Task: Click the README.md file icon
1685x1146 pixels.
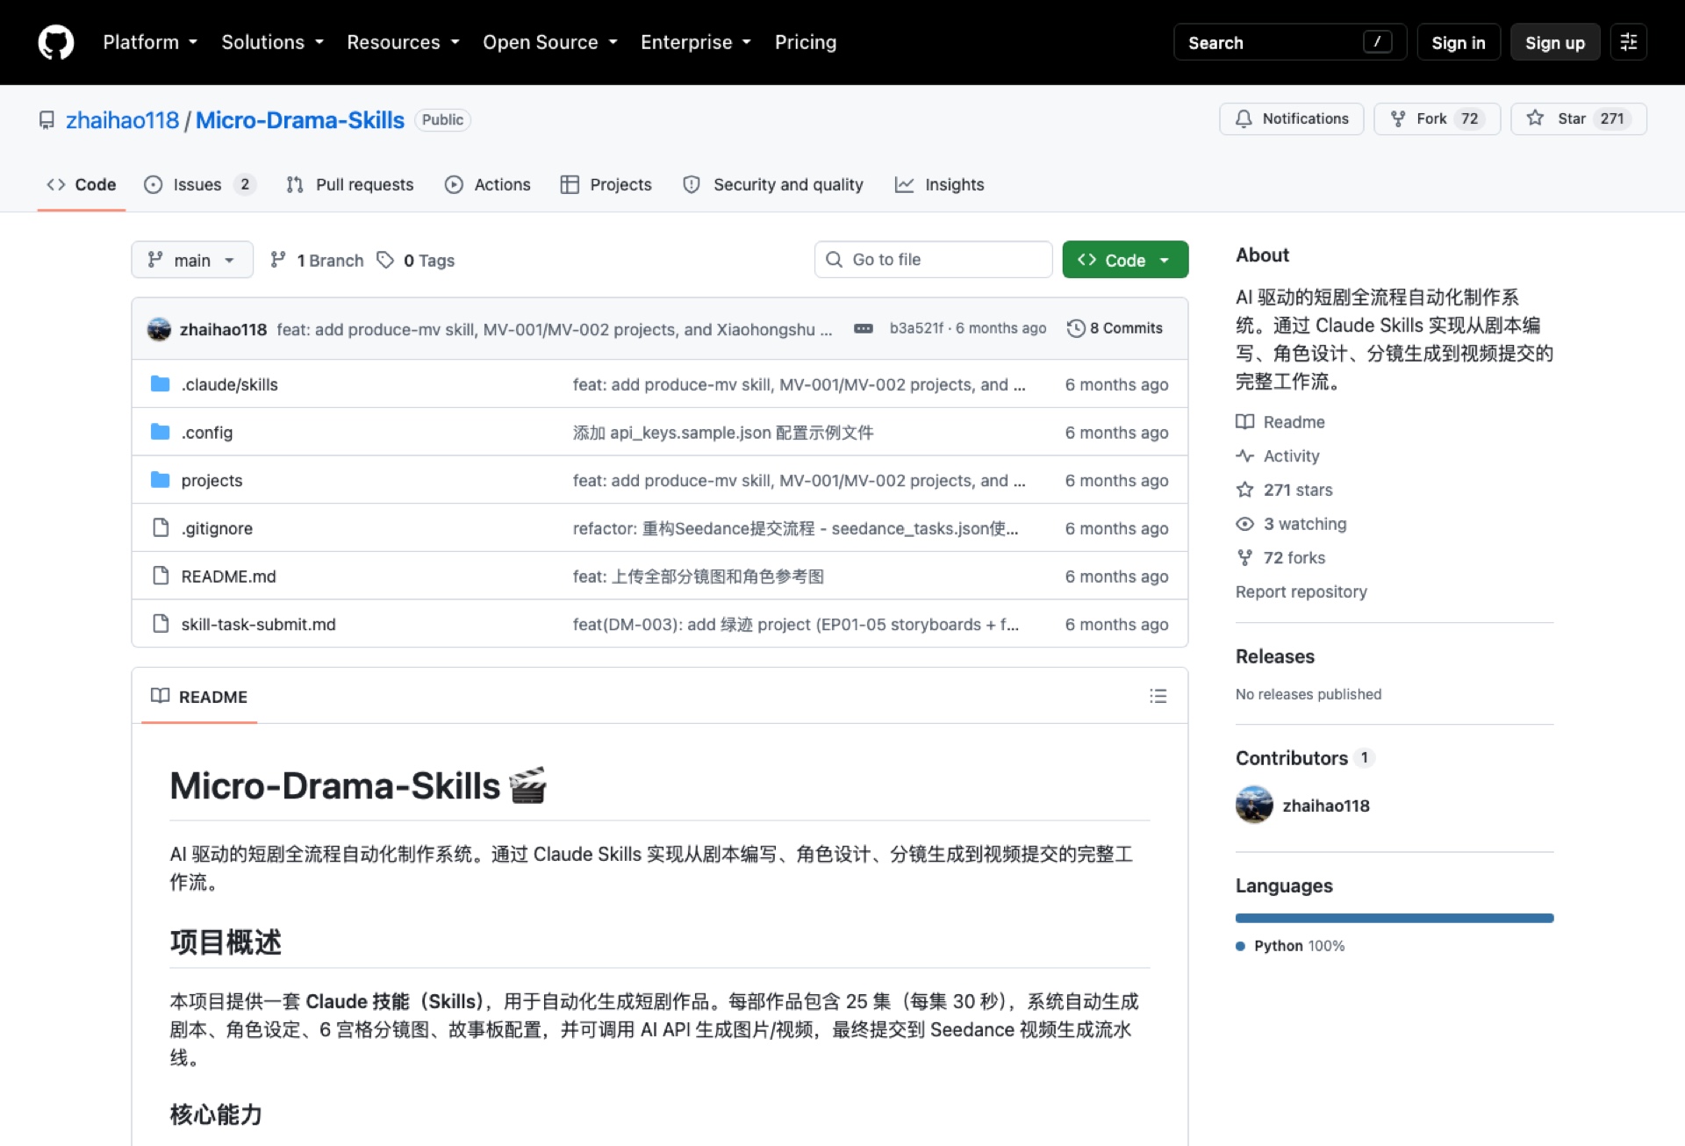Action: [161, 576]
